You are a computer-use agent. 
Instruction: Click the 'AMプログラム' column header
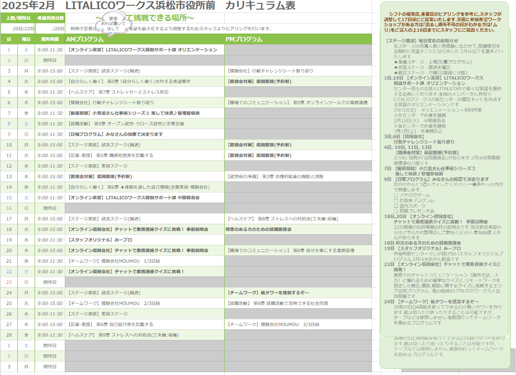145,39
